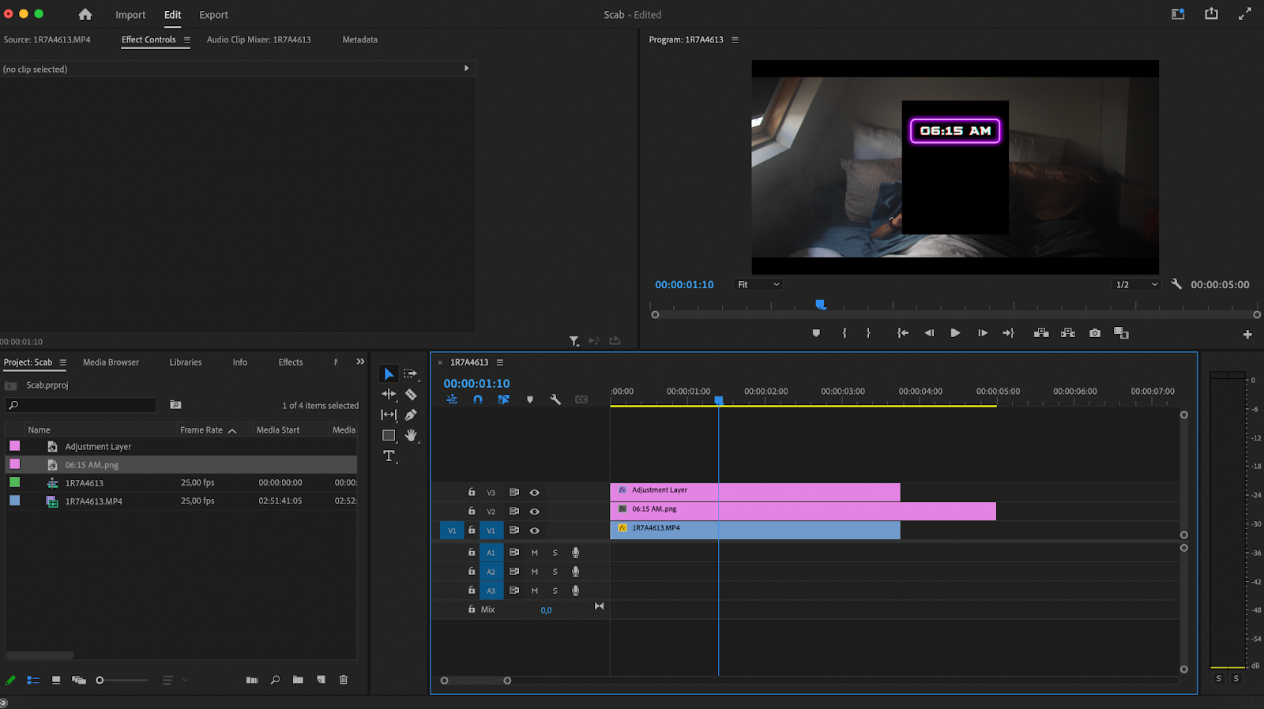
Task: Toggle V3 track output eye
Action: [x=535, y=493]
